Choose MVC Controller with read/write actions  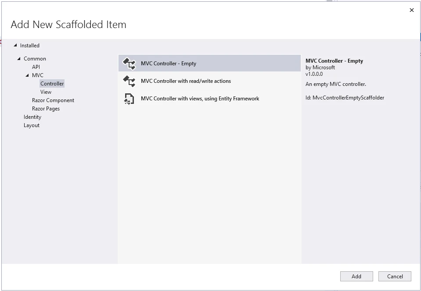click(x=186, y=81)
